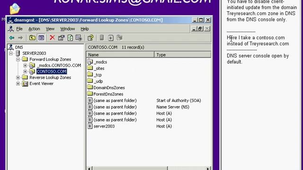Image resolution: width=303 pixels, height=170 pixels.
Task: Open Properties from the toolbar icon
Action: [61, 38]
